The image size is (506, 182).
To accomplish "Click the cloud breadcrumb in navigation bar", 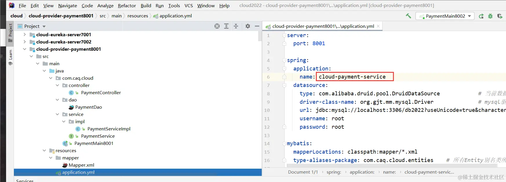I will 16,16.
